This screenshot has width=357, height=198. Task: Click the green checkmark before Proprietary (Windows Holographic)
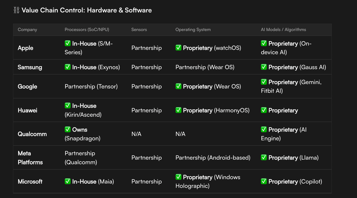click(x=178, y=177)
